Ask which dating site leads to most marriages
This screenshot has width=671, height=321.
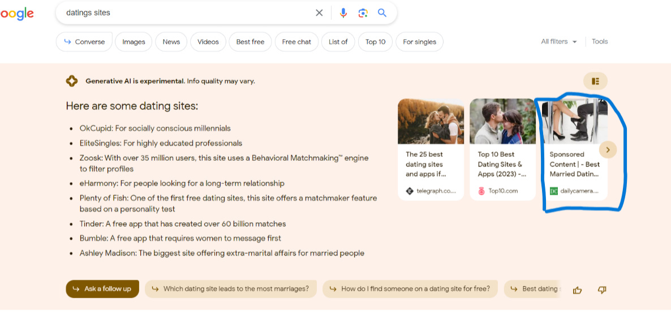(x=231, y=289)
